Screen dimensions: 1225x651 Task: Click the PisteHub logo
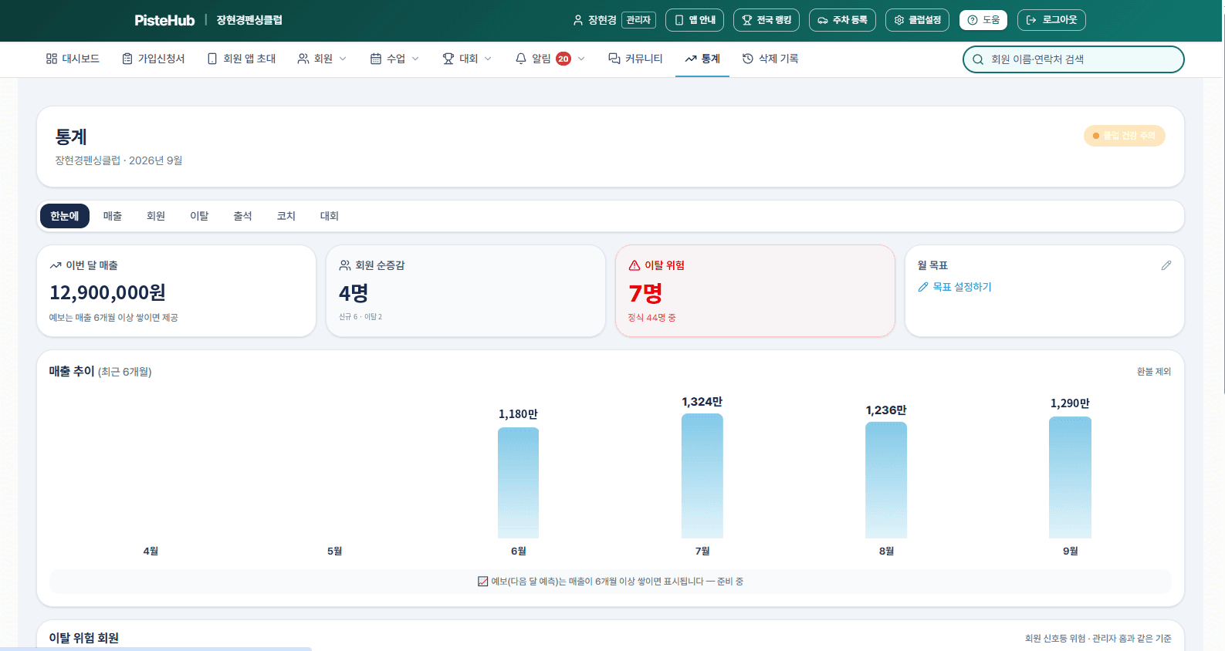click(164, 20)
